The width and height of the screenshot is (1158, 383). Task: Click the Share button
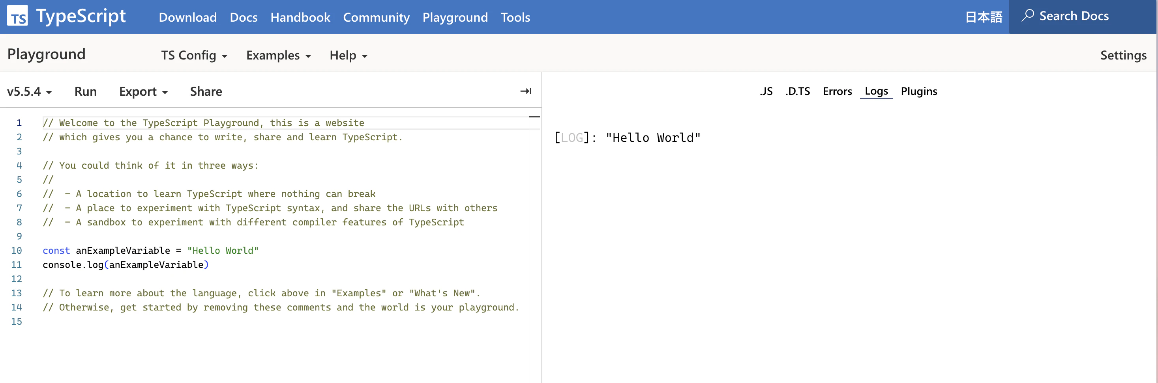[206, 91]
